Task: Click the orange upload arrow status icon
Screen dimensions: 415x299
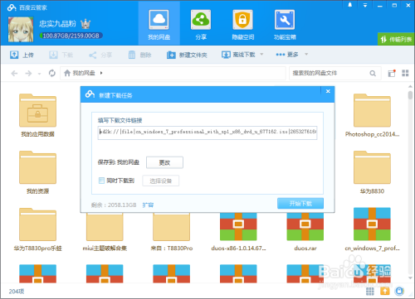Action: pos(385,291)
